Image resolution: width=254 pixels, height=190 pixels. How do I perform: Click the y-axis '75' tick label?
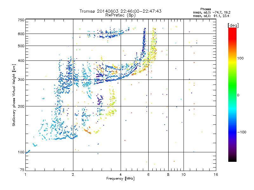click(22, 170)
